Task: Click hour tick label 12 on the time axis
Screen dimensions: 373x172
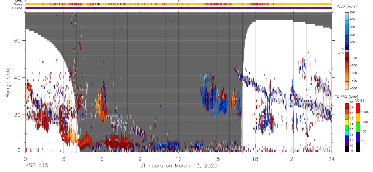Action: click(x=178, y=159)
